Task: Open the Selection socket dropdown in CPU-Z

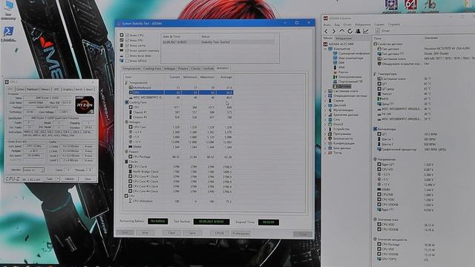Action: (x=33, y=170)
